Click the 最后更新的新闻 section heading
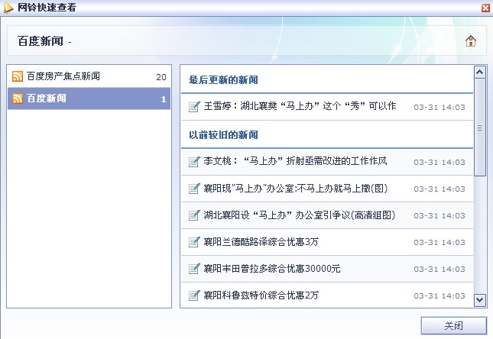 (x=223, y=80)
